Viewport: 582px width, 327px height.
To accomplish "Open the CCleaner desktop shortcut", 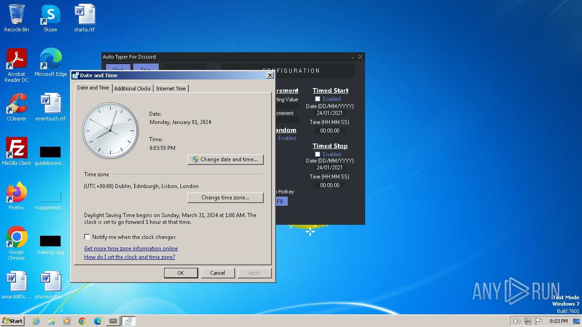I will point(16,107).
